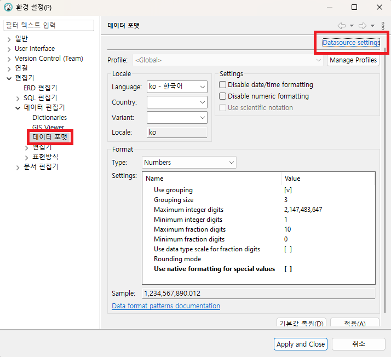The height and width of the screenshot is (357, 391).
Task: Select SQL 편집기 in the preferences tree
Action: 40,98
